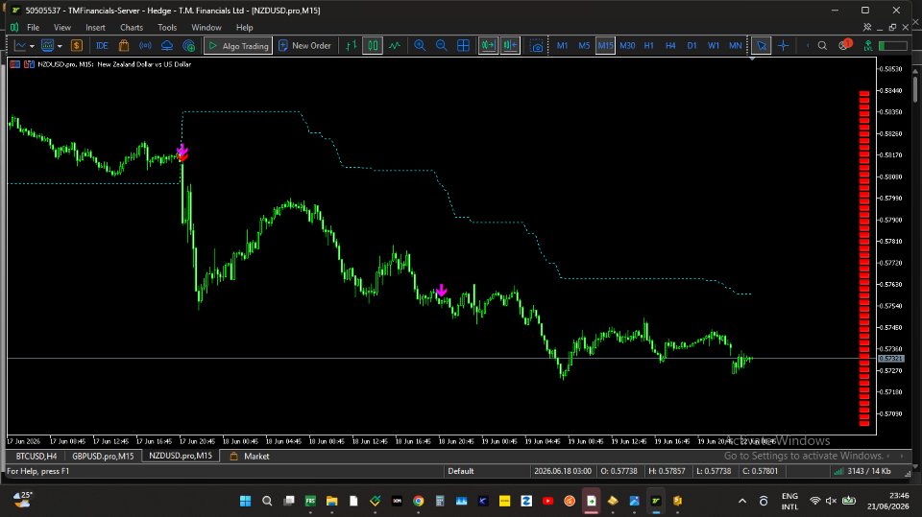Select the crosshair tool
Image resolution: width=922 pixels, height=517 pixels.
(x=784, y=45)
